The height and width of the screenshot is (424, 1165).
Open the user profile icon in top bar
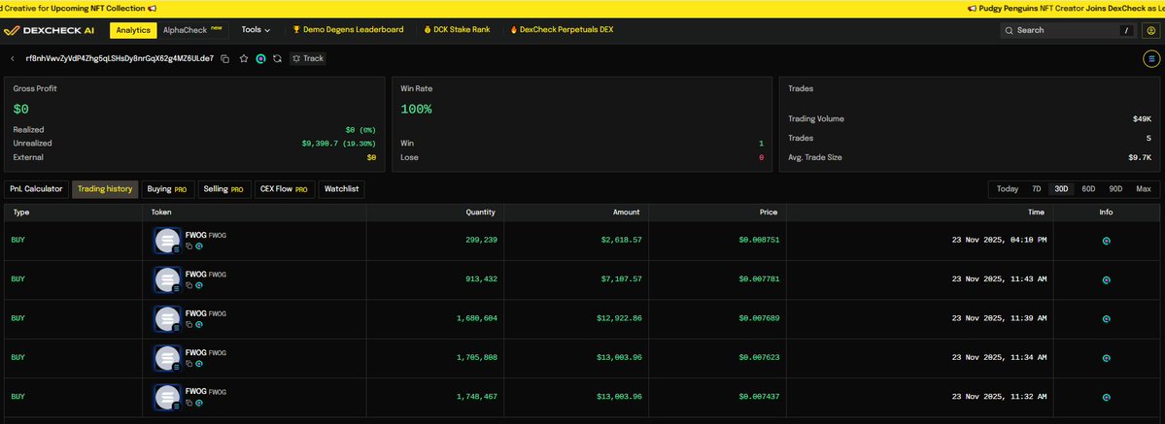pos(1151,30)
